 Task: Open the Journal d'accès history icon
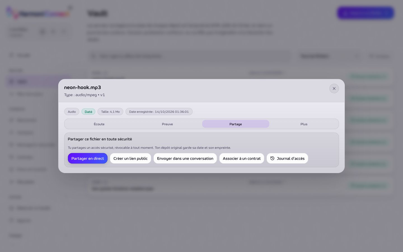272,158
